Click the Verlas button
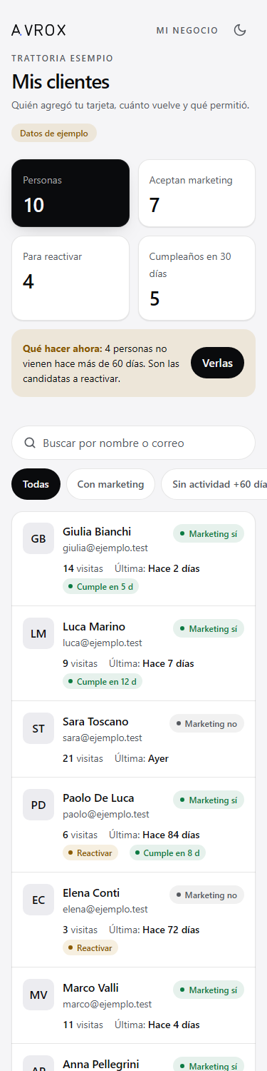This screenshot has height=1071, width=267. click(217, 363)
